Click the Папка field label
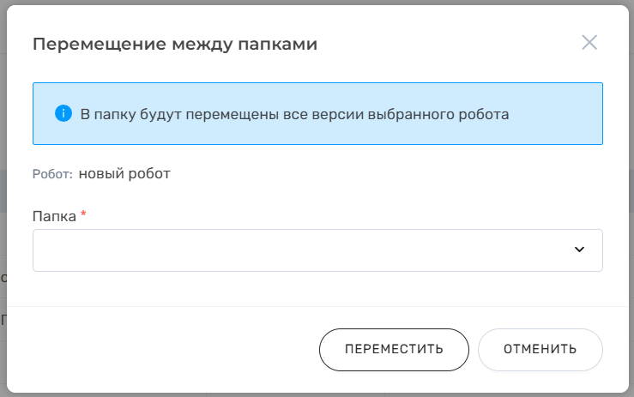Image resolution: width=634 pixels, height=397 pixels. click(54, 216)
